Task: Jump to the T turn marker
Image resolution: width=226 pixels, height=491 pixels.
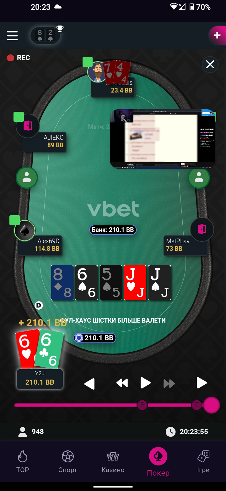Action: click(197, 405)
